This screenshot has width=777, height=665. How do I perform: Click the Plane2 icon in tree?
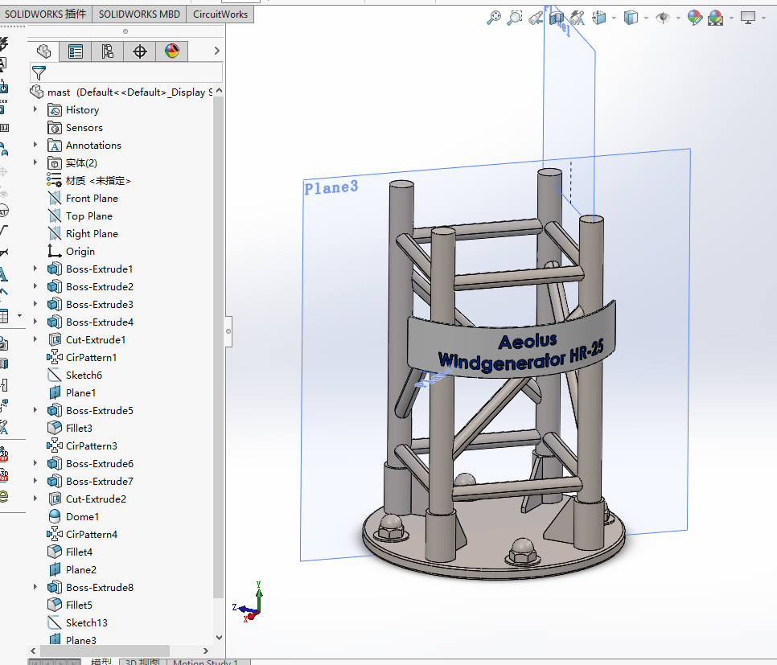click(x=55, y=570)
